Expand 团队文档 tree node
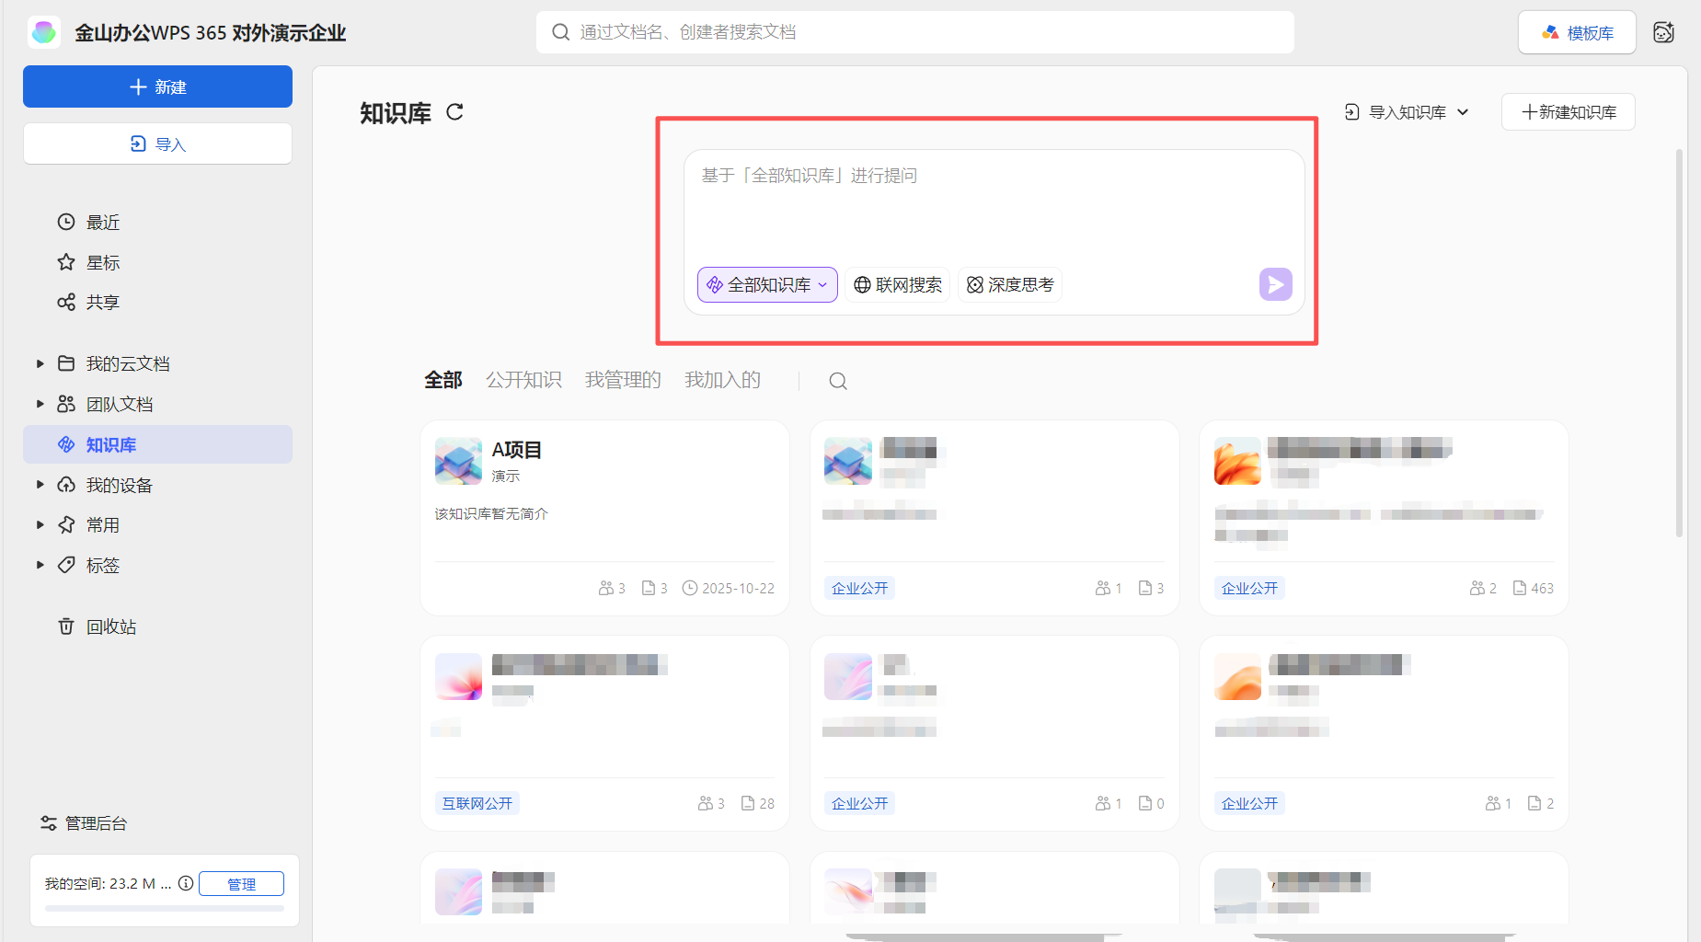1701x942 pixels. (40, 404)
